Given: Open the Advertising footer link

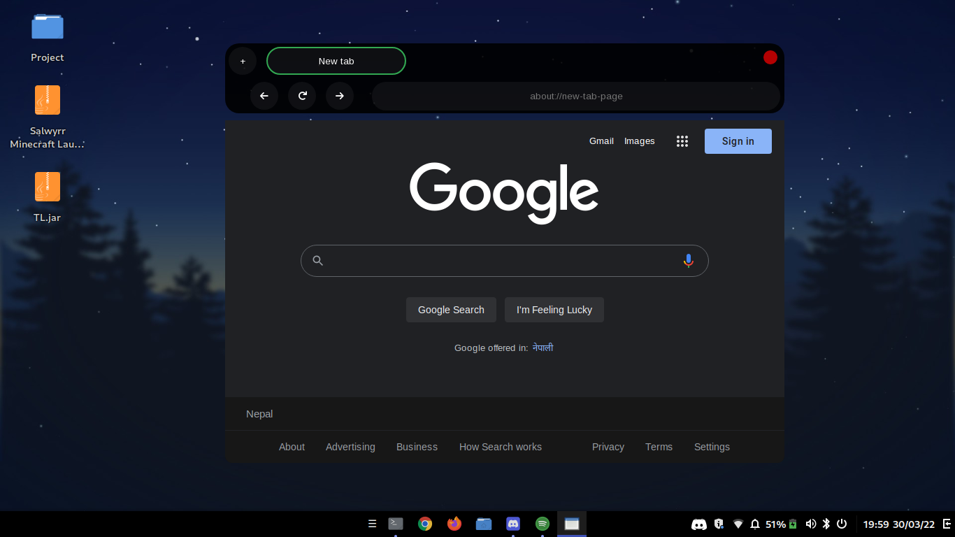Looking at the screenshot, I should coord(350,447).
